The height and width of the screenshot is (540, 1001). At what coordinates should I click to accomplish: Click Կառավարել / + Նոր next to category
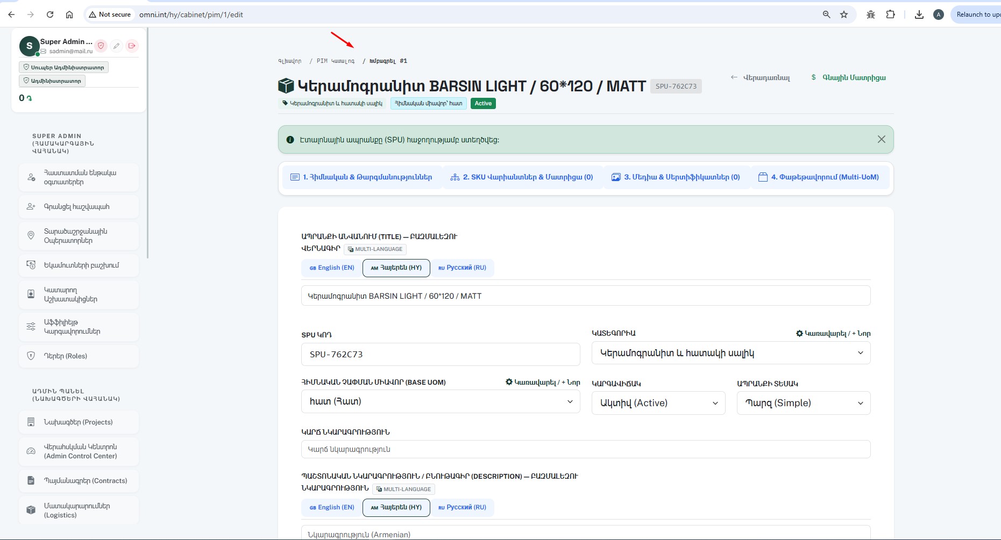[833, 334]
